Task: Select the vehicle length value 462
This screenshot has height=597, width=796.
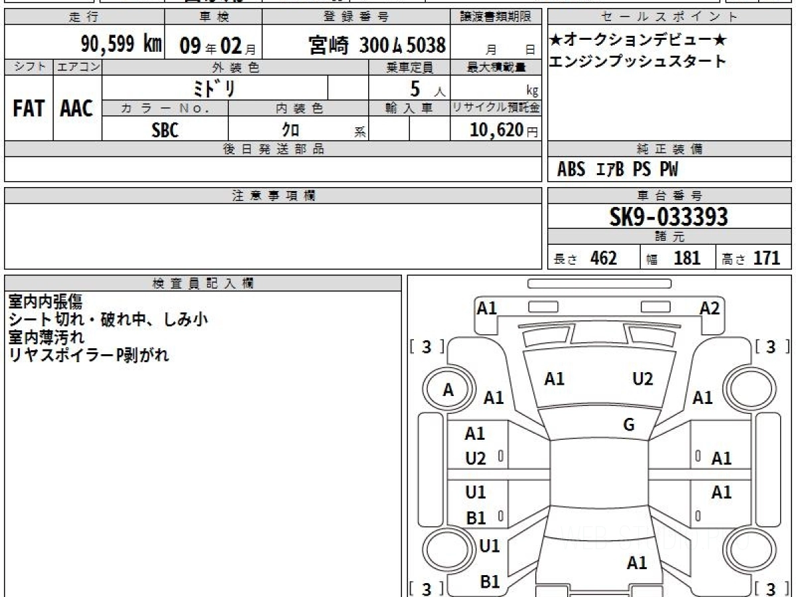Action: click(x=603, y=258)
